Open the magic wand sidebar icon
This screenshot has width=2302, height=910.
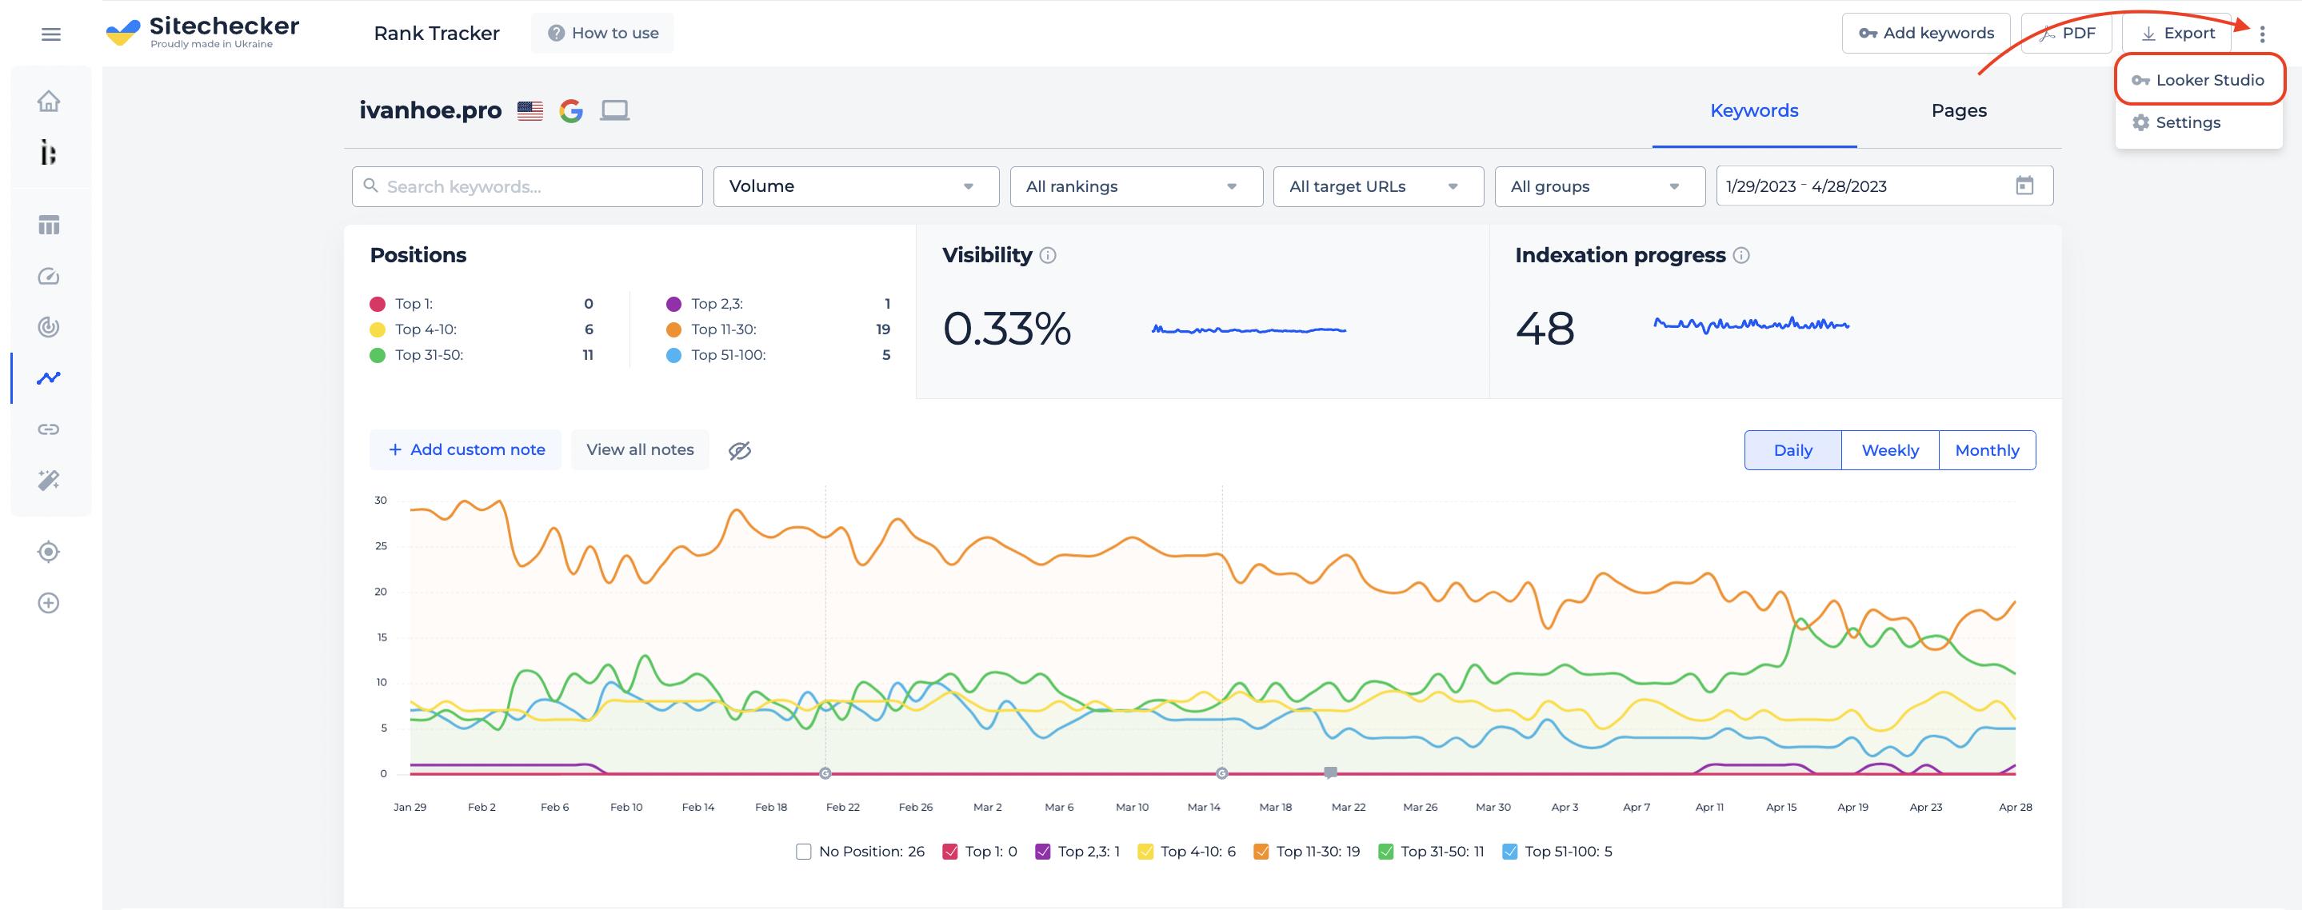click(x=49, y=481)
